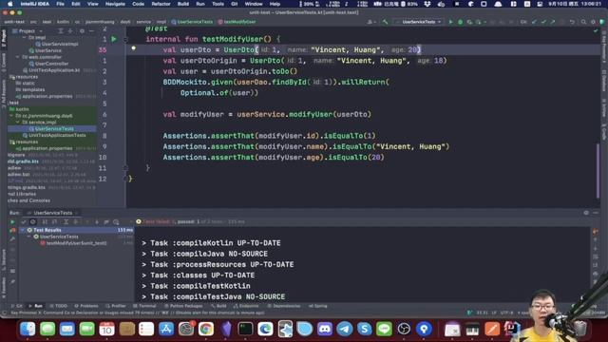Viewport: 608px width, 342px height.
Task: Click the yellow intention bulb in the gutter
Action: pos(133,48)
